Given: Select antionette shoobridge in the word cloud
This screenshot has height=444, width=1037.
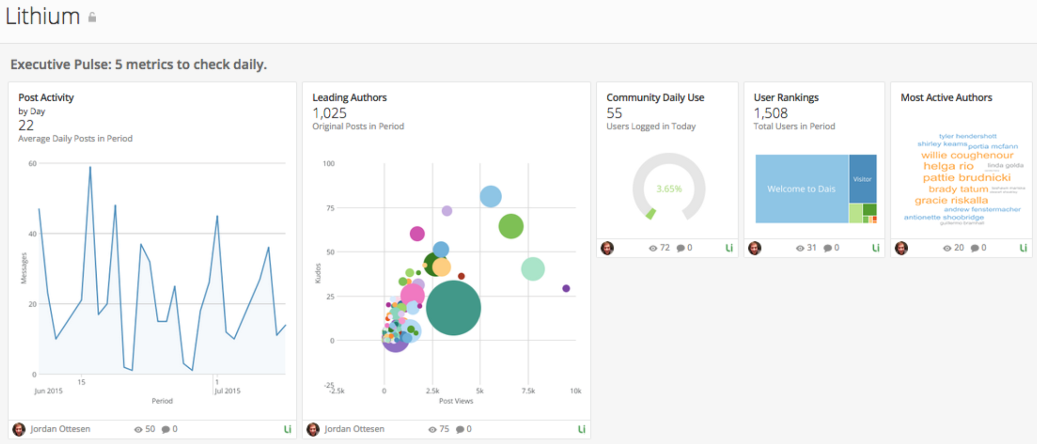Looking at the screenshot, I should click(944, 217).
